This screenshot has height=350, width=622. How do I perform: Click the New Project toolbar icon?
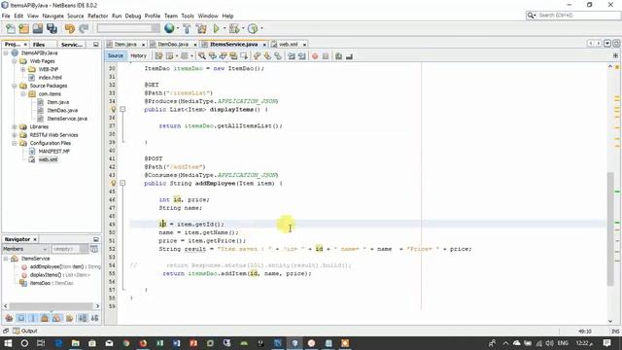click(x=23, y=28)
